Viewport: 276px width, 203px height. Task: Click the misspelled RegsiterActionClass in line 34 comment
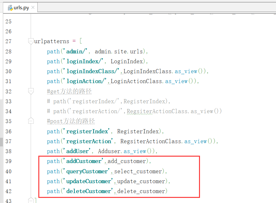click(157, 111)
